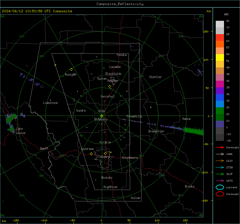Image resolution: width=240 pixels, height=224 pixels.
Task: Click the Vulcan city label
Action: pyautogui.click(x=135, y=198)
